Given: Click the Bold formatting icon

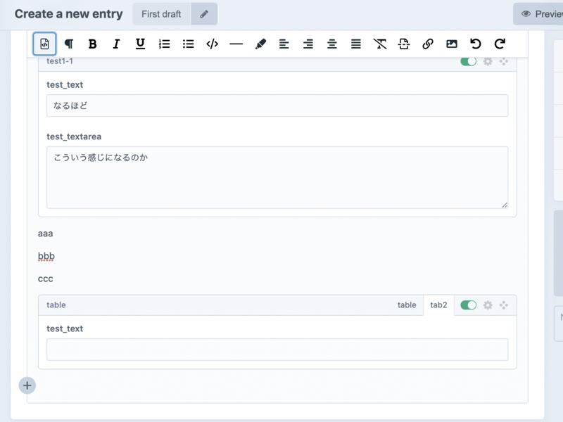Looking at the screenshot, I should coord(92,44).
